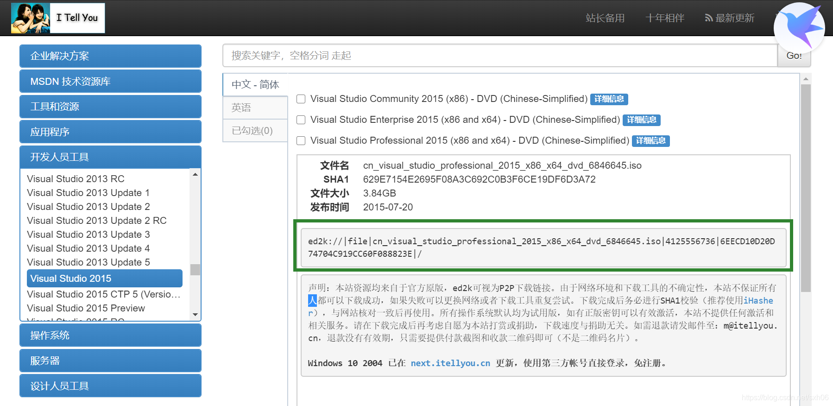833x406 pixels.
Task: Check Visual Studio Enterprise 2015 checkbox
Action: tap(301, 120)
